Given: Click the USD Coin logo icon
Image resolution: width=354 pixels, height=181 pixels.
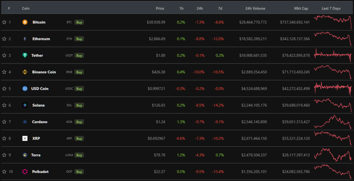Looking at the screenshot, I should coord(25,89).
